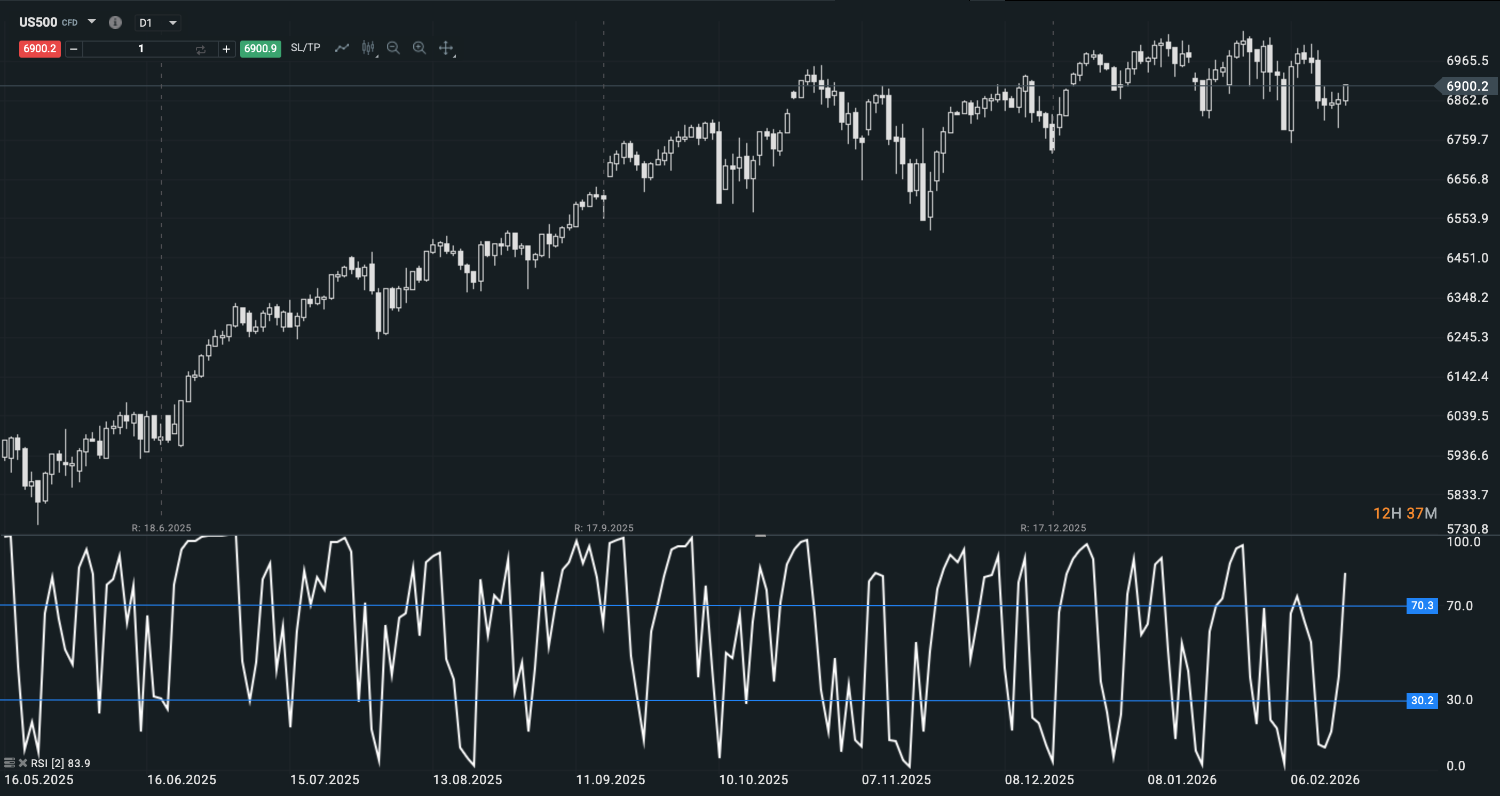Open the SL/TP settings

[305, 49]
